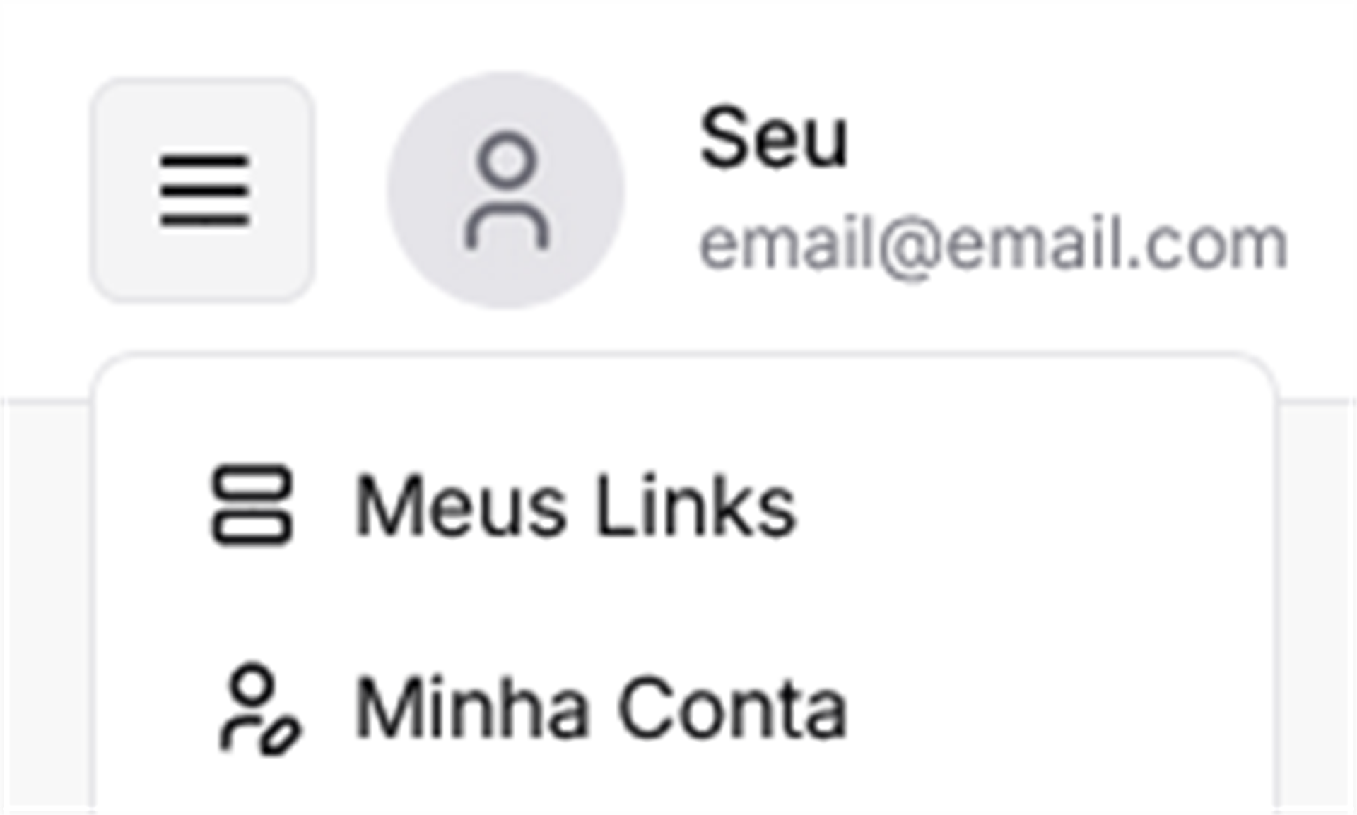The image size is (1357, 815).
Task: Select the round profile picture placeholder
Action: point(506,190)
